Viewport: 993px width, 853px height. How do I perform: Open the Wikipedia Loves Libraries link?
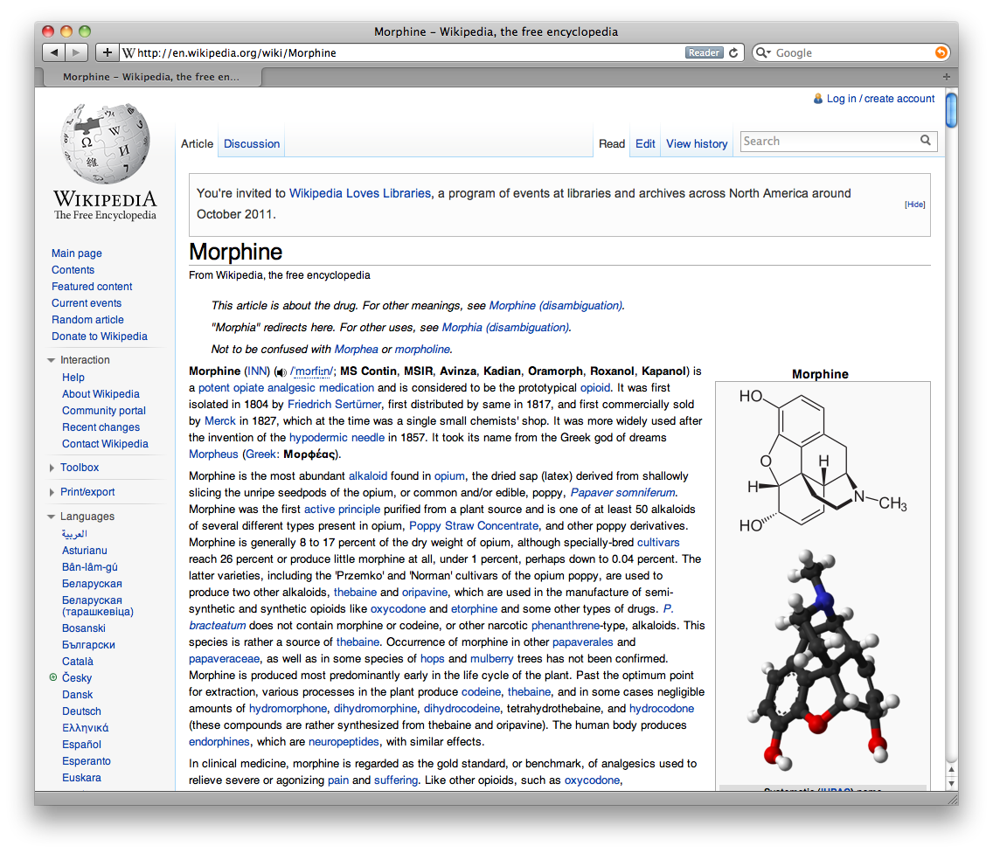360,193
